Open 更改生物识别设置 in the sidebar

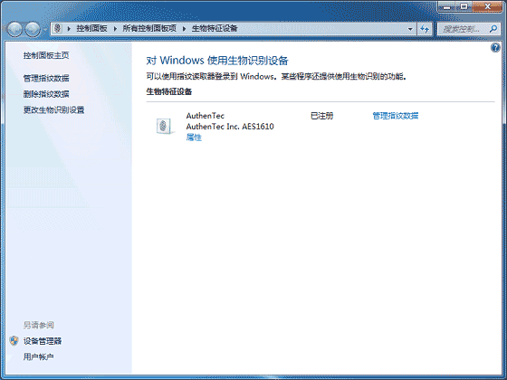point(53,109)
